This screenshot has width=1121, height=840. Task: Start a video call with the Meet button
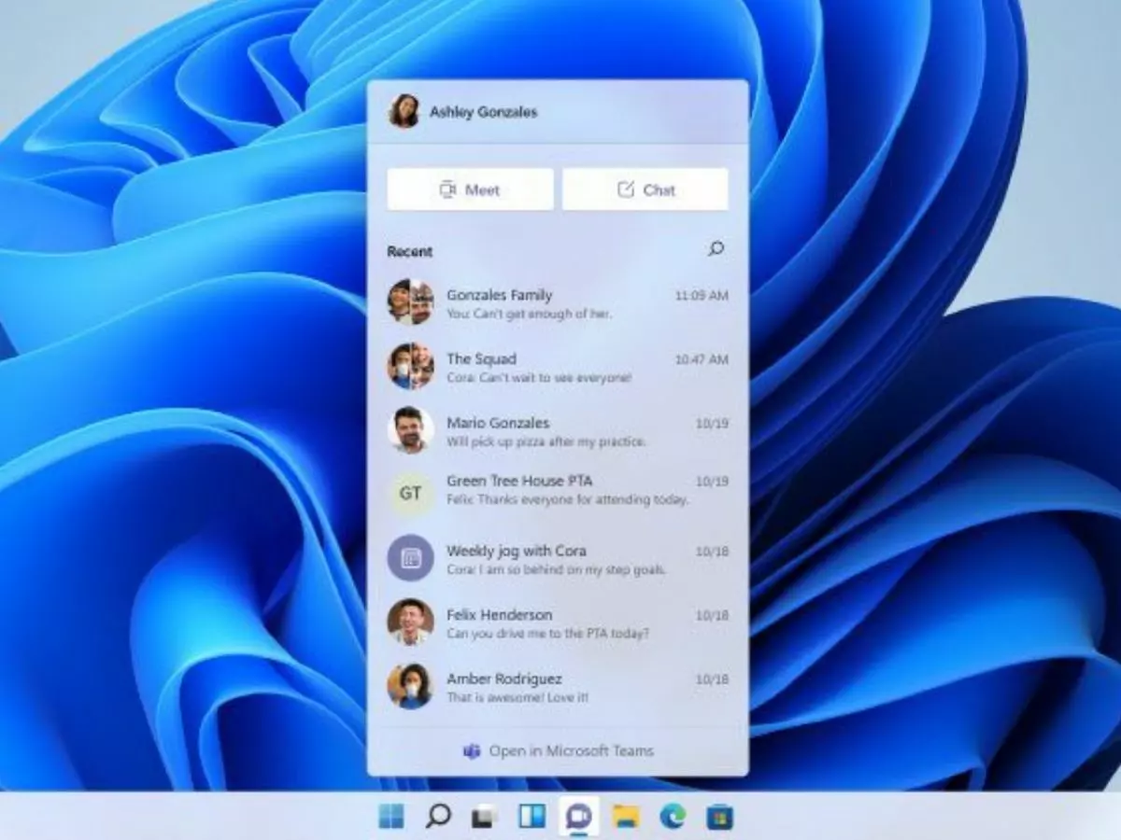coord(470,189)
